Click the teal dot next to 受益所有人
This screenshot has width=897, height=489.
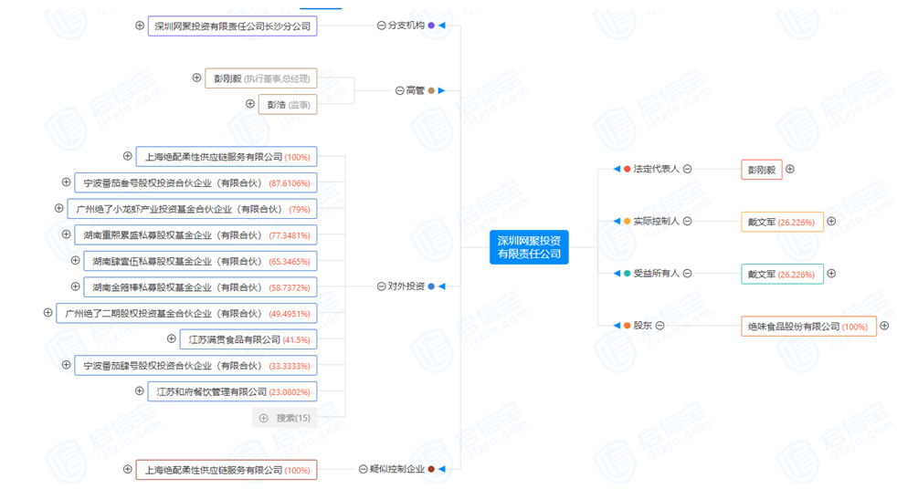coord(627,273)
